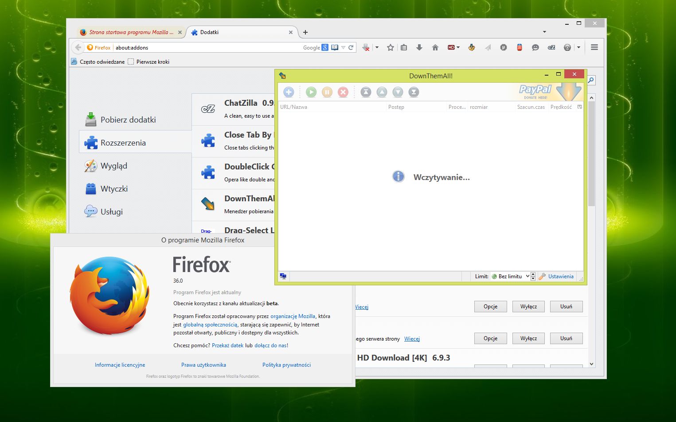Viewport: 676px width, 422px height.
Task: Open the HD icon dropdown arrow
Action: tap(458, 47)
